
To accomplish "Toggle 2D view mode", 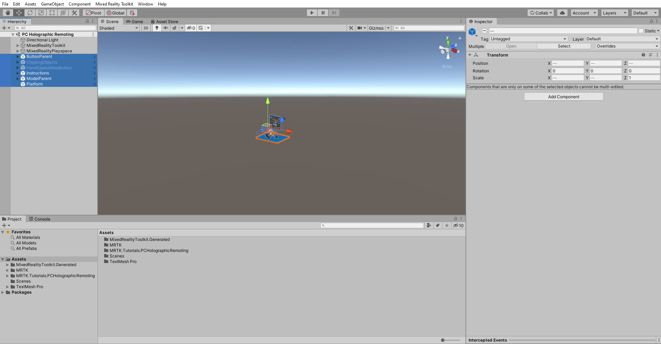I will click(146, 28).
